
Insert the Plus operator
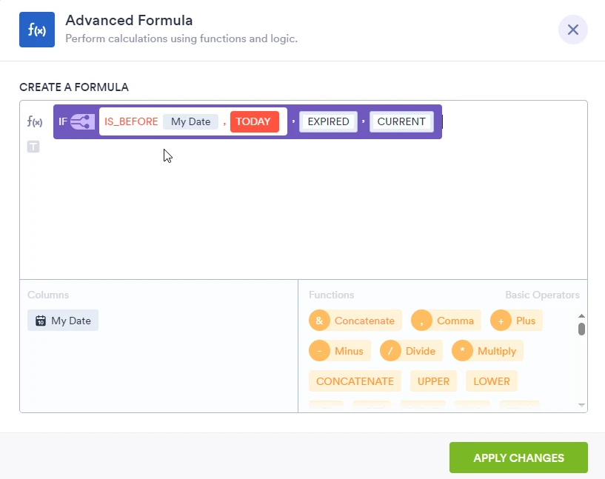pos(516,320)
